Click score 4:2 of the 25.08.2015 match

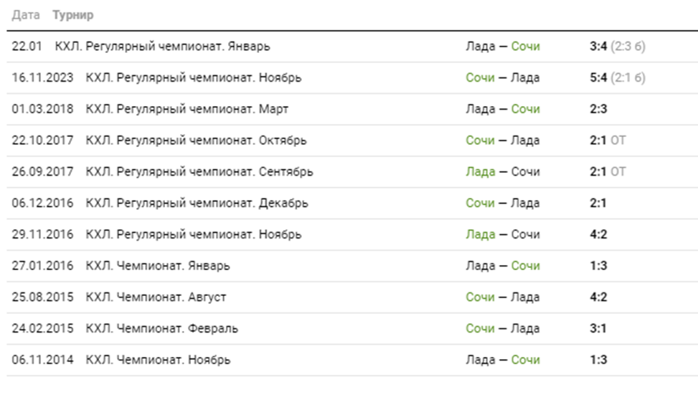(x=598, y=297)
